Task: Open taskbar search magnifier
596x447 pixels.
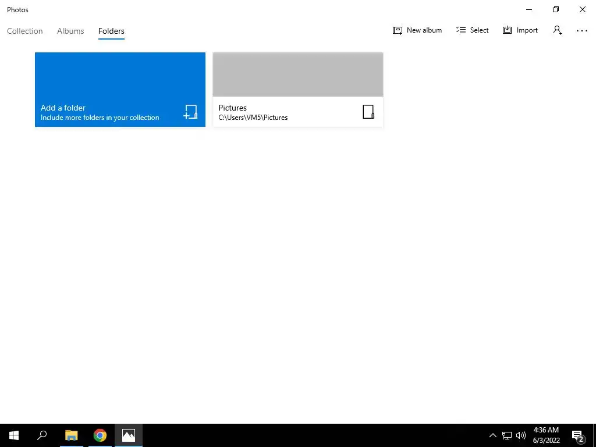Action: pos(42,435)
